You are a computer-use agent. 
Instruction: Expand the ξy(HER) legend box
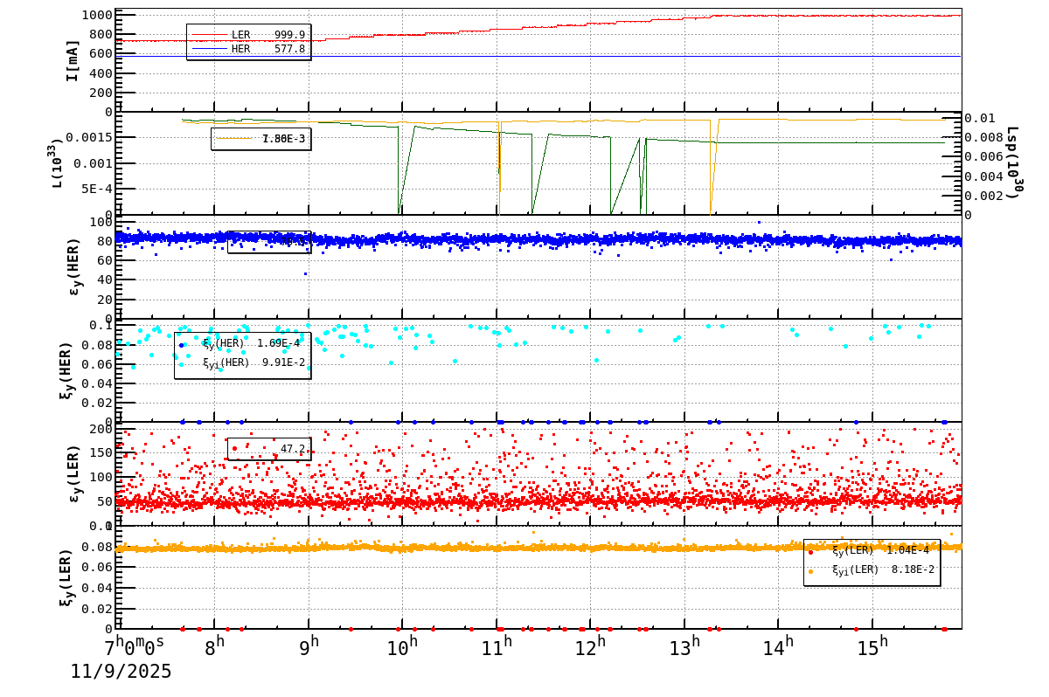click(245, 356)
